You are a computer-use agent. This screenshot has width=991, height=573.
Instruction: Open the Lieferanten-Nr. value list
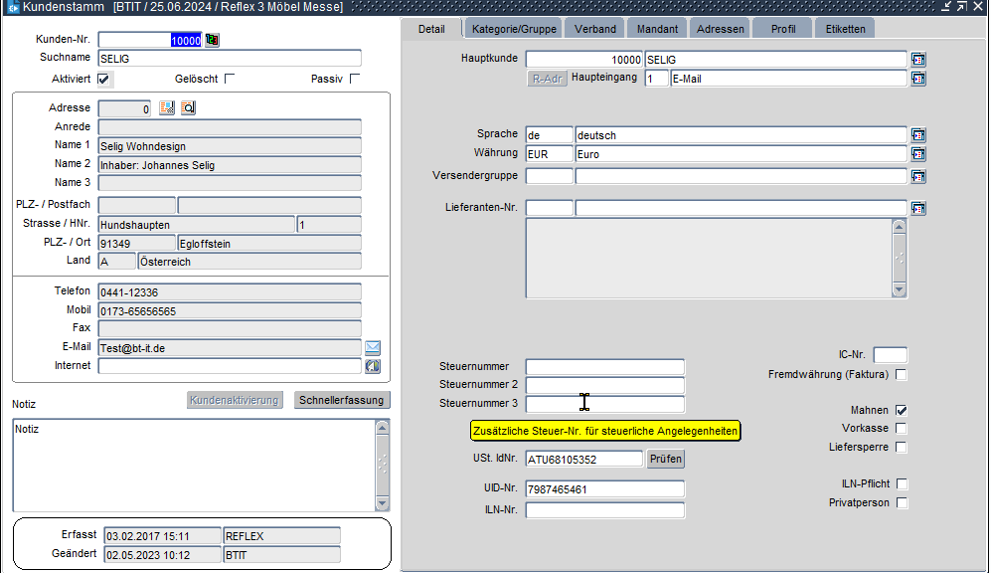click(918, 209)
